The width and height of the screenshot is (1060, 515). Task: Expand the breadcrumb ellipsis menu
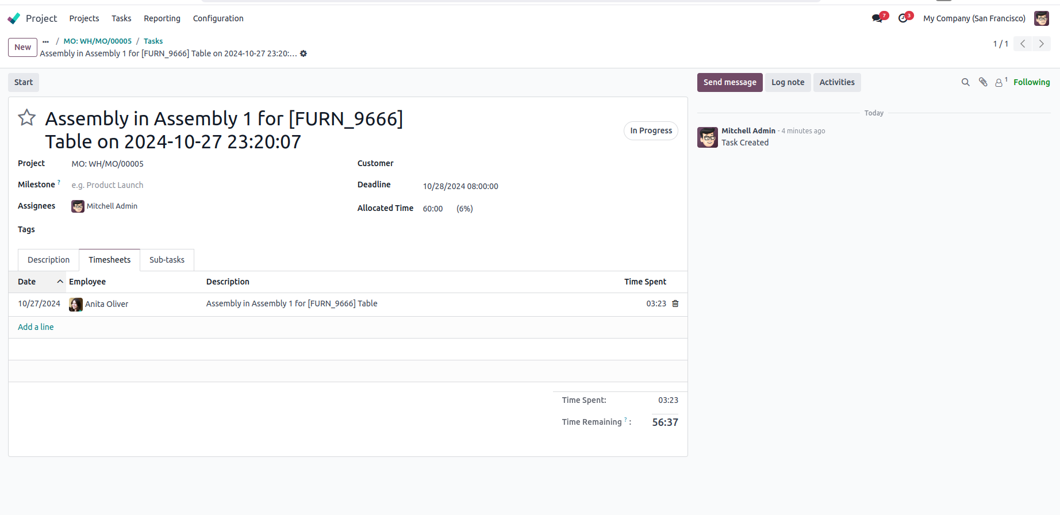46,41
